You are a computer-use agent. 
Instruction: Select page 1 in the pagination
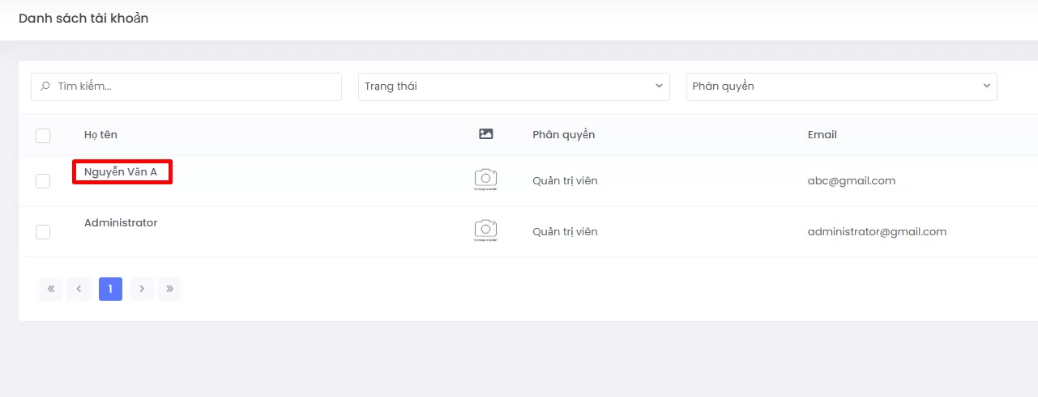[110, 289]
